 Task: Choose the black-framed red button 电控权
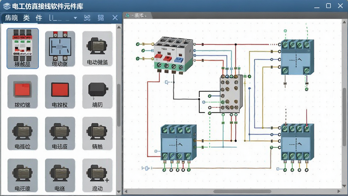click(60, 92)
